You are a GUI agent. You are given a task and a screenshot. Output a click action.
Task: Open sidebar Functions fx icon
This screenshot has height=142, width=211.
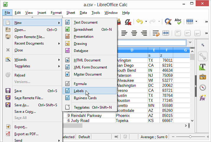203,98
